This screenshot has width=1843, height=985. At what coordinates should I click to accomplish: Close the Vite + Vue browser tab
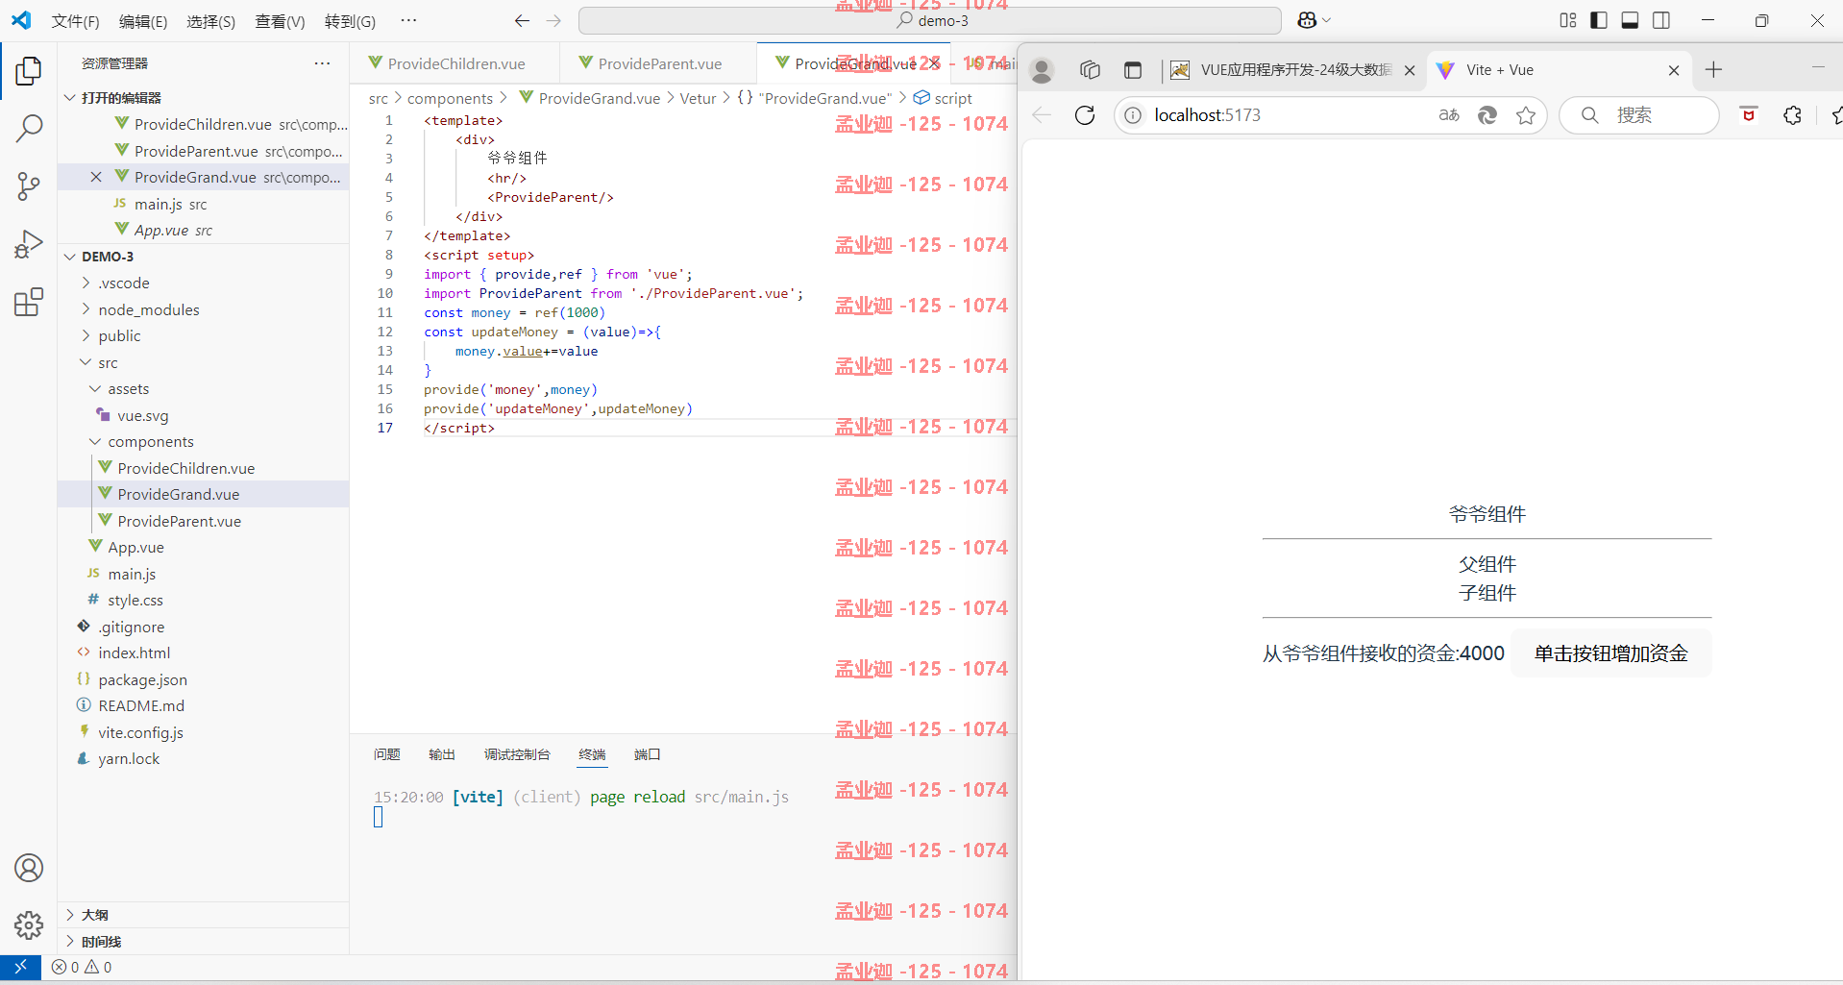[x=1674, y=70]
